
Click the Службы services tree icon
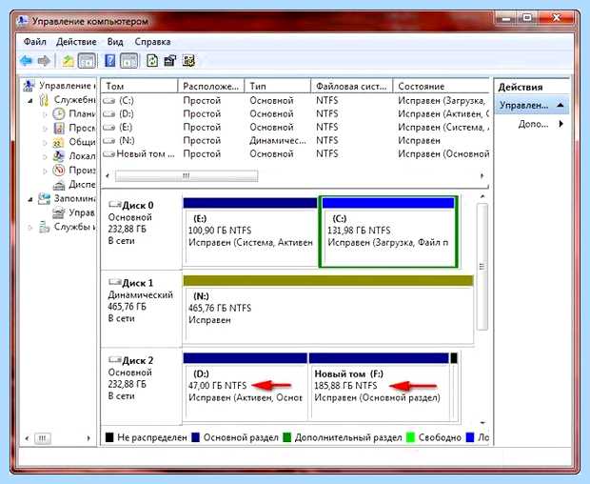pos(44,227)
